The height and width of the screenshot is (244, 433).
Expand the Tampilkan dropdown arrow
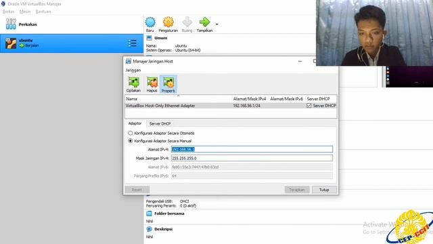tap(216, 24)
